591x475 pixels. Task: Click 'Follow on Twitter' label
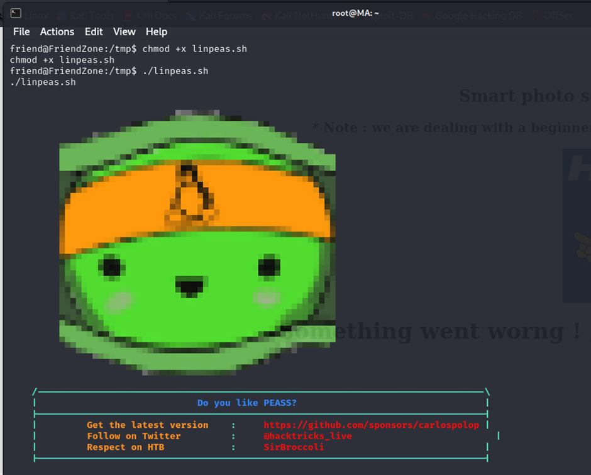point(134,436)
